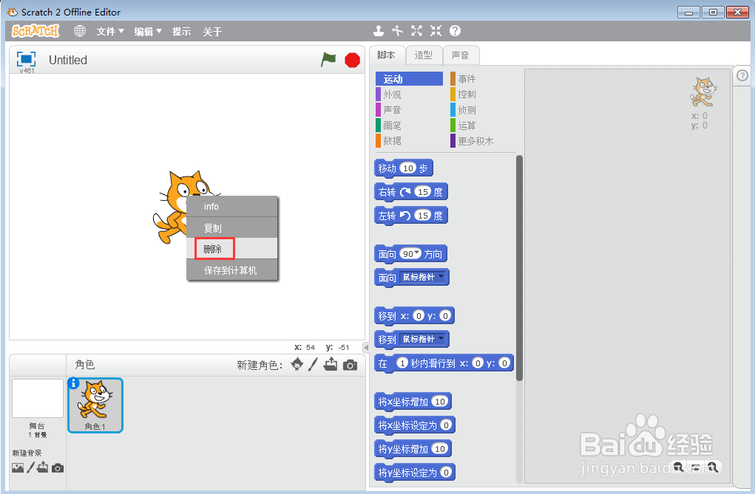Paint a new sprite with brush icon

coord(313,365)
